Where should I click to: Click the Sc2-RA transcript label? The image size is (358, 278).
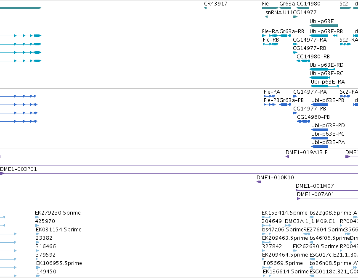[x=349, y=40]
